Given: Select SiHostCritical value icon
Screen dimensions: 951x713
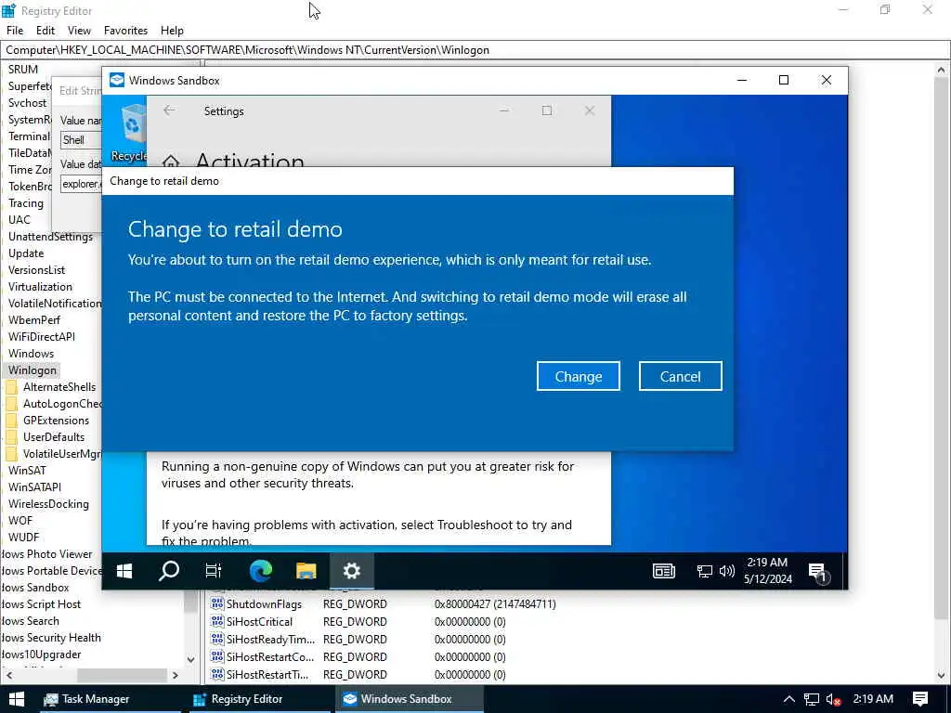Looking at the screenshot, I should click(x=217, y=621).
